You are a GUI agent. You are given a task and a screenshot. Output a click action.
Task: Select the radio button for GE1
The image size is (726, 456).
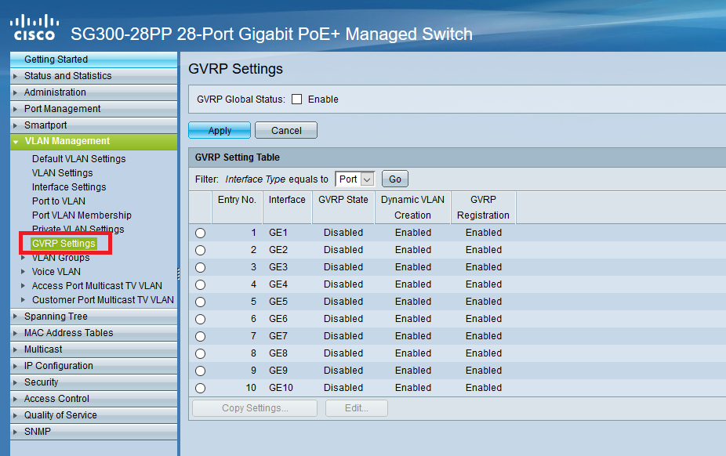200,233
